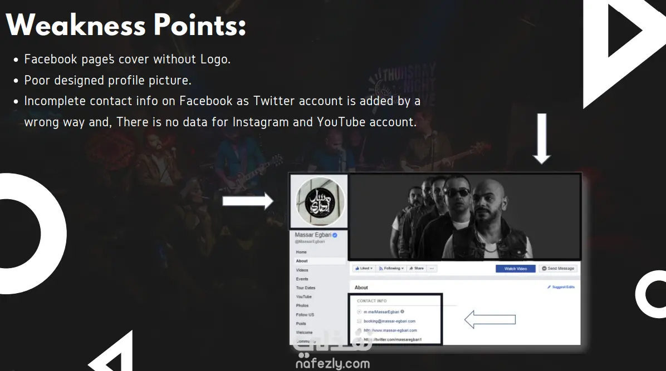The image size is (666, 371).
Task: Open the Liked dropdown
Action: tap(364, 268)
